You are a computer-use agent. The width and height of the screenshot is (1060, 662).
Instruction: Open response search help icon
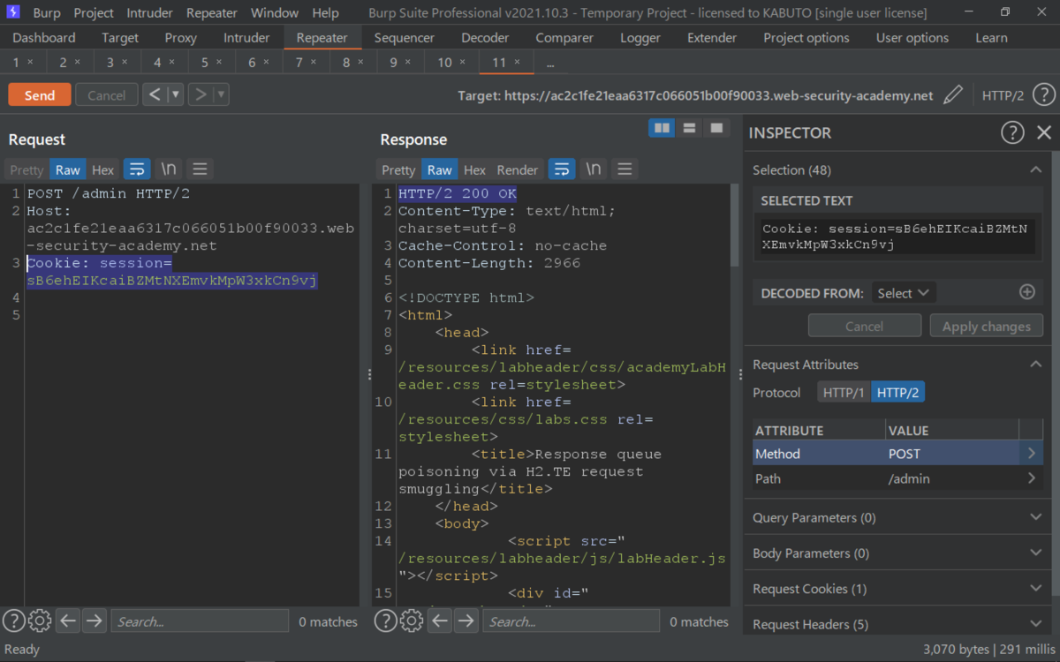(x=385, y=621)
